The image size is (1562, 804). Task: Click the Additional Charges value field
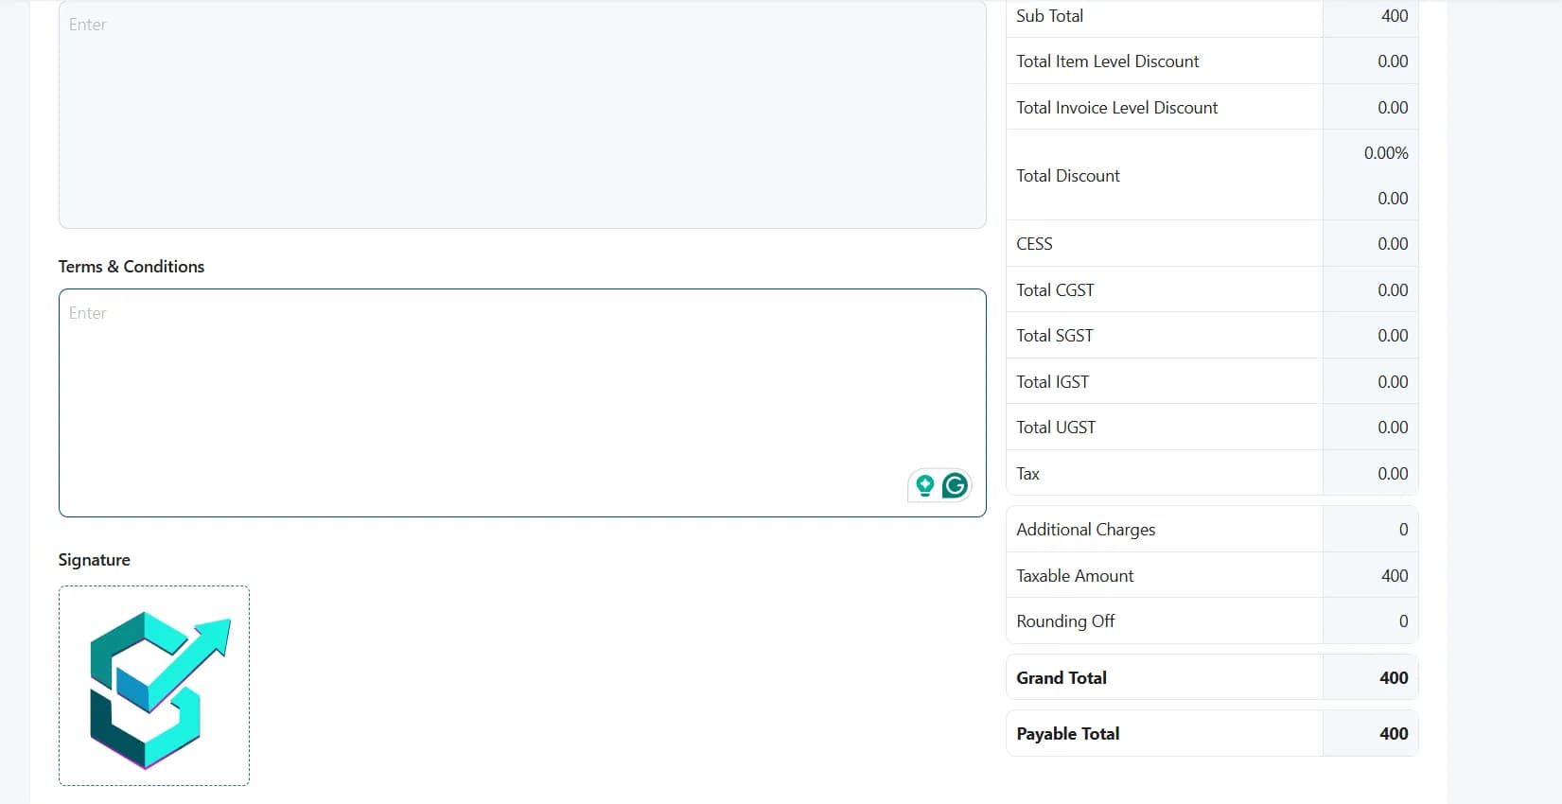tap(1370, 530)
